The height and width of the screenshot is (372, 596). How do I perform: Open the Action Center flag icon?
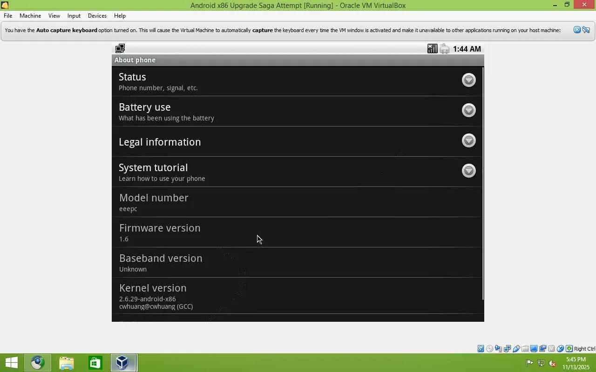(529, 363)
